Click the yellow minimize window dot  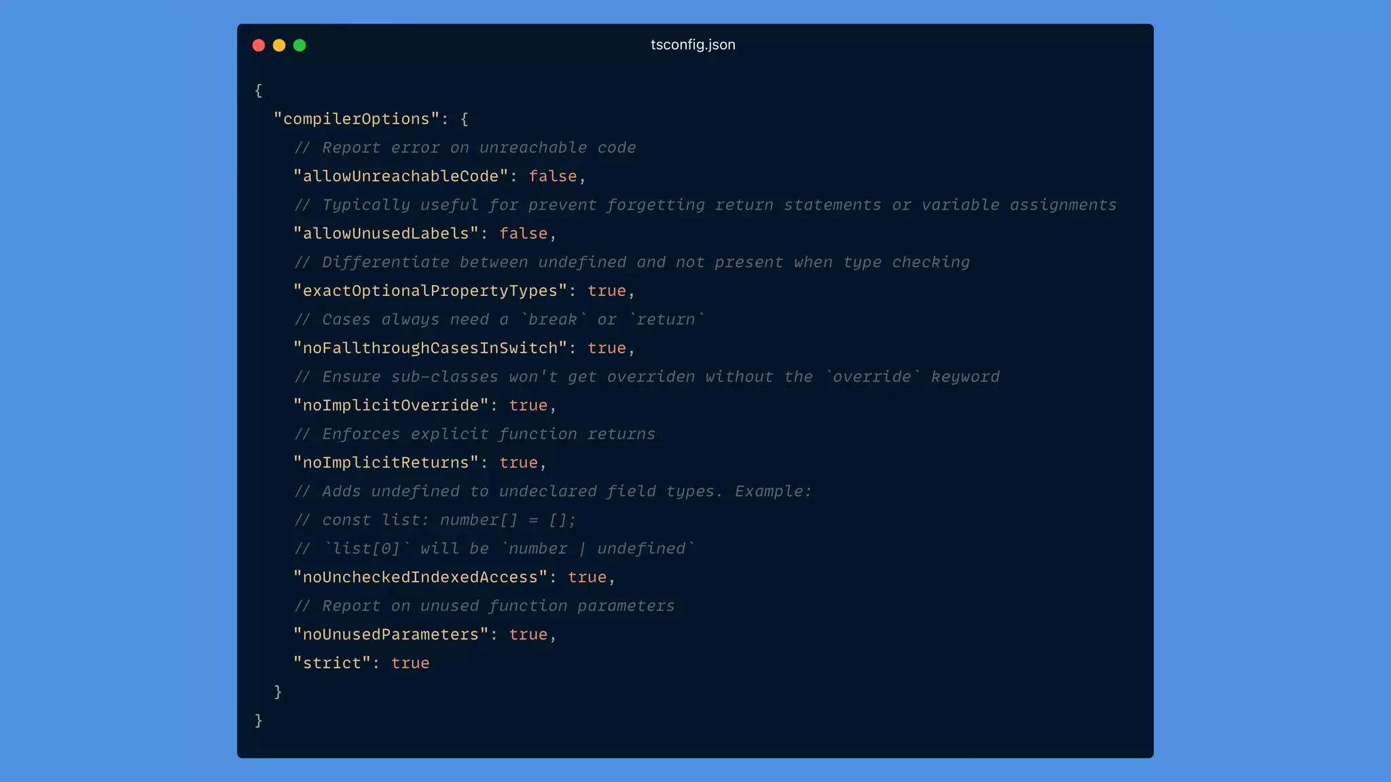278,45
